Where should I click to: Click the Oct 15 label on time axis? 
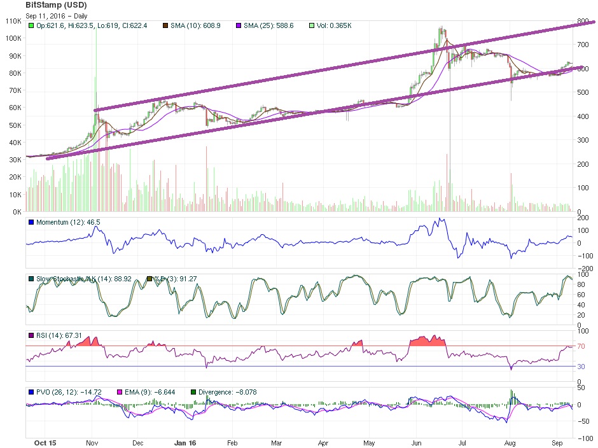(45, 443)
